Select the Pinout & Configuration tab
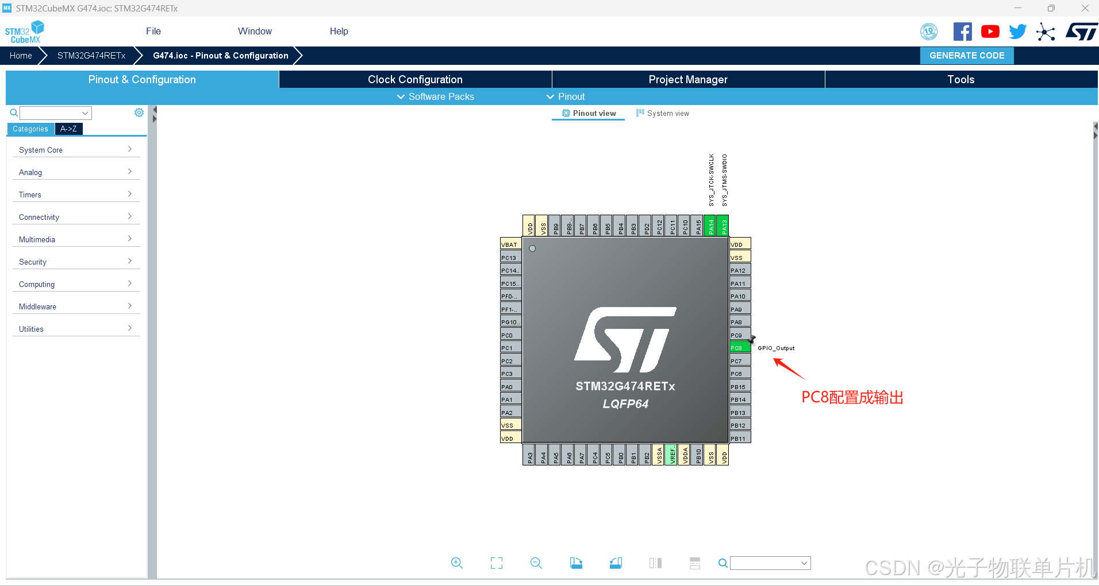 tap(142, 79)
